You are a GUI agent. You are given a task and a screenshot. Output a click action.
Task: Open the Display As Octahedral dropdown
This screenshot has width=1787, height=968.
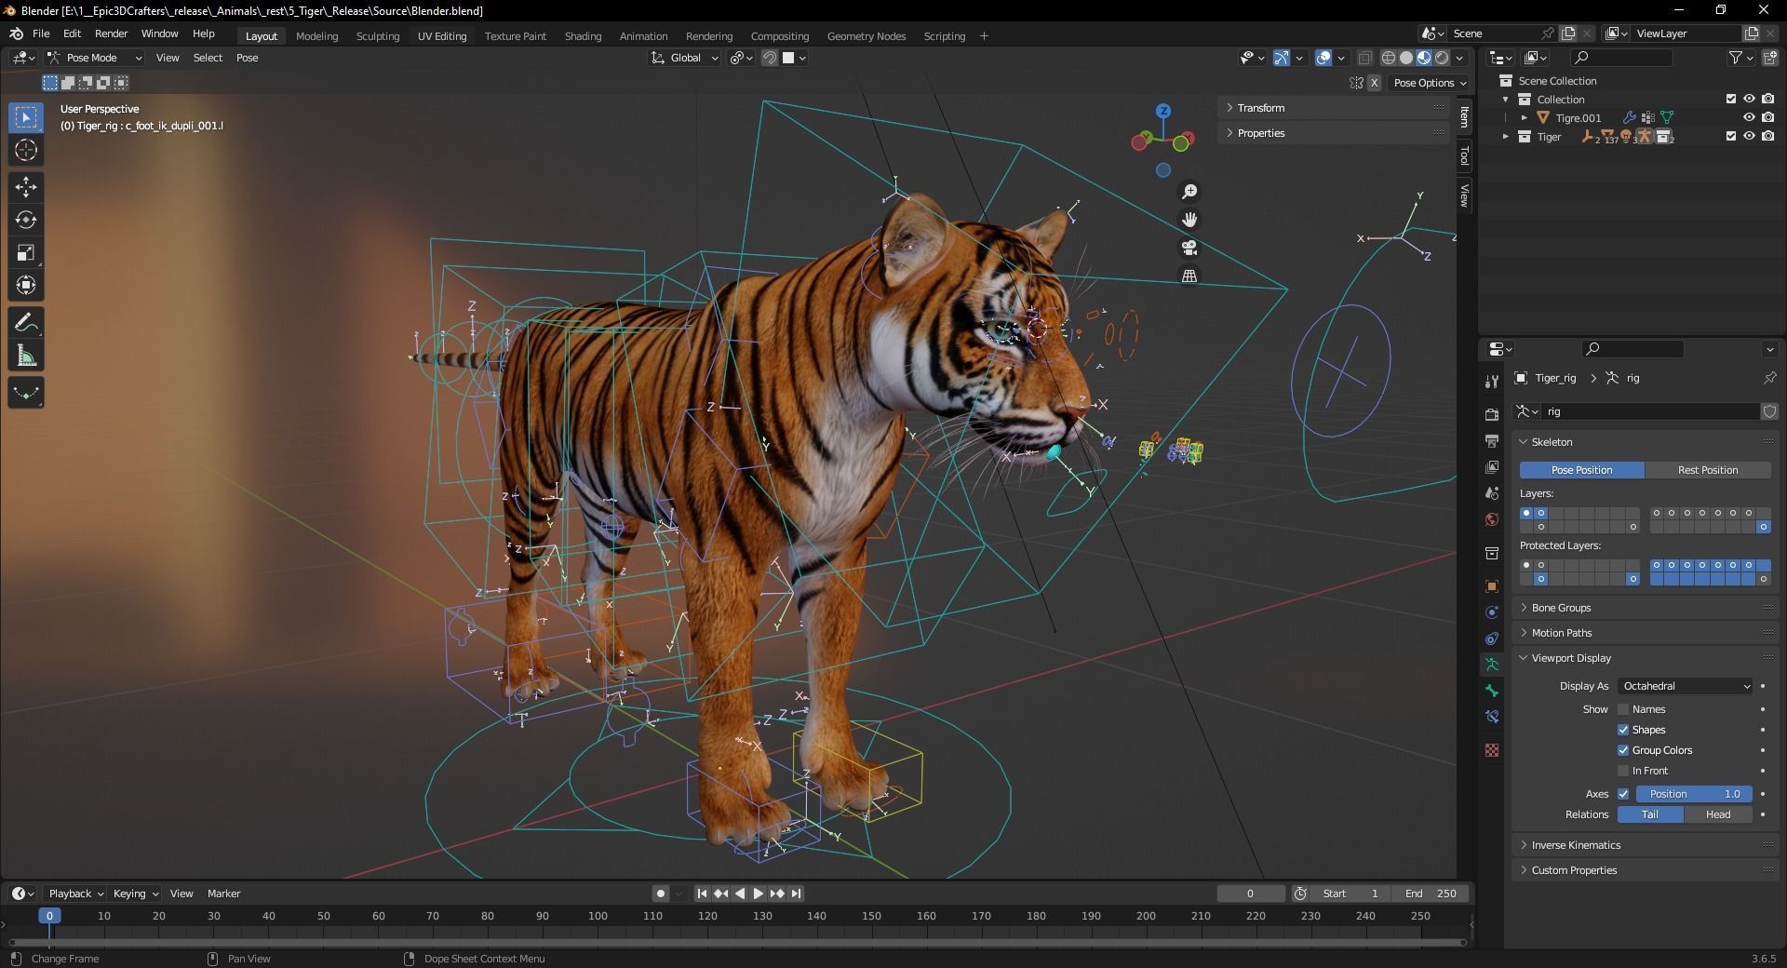(x=1685, y=686)
